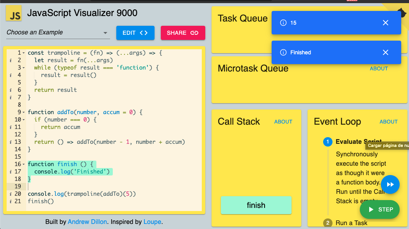Dismiss the "15" notification
Screen dimensions: 409x229
pyautogui.click(x=386, y=23)
